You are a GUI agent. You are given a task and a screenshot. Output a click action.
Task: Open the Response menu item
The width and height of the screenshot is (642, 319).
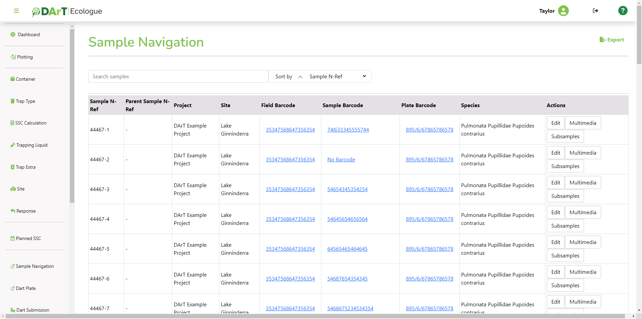point(26,211)
